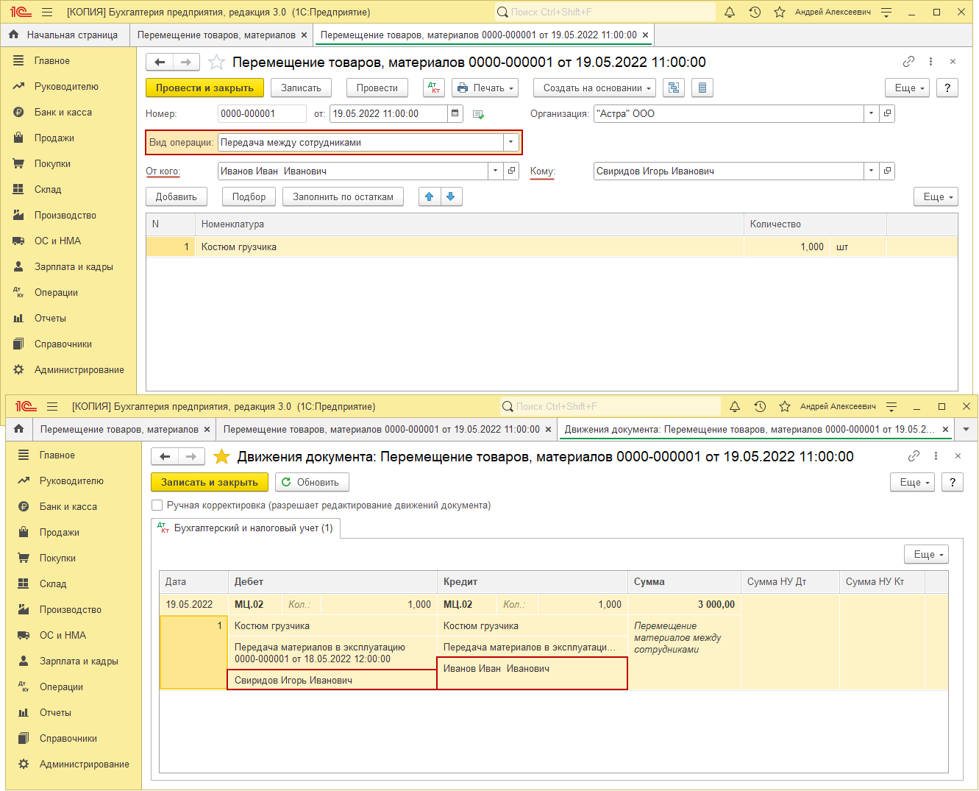Open Отчеты in bottom sidebar
This screenshot has width=979, height=791.
click(55, 713)
